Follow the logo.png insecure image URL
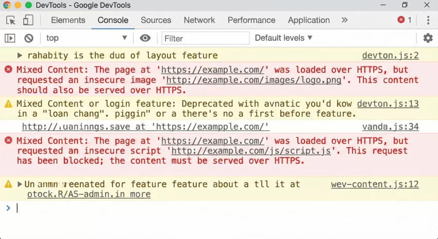Image resolution: width=438 pixels, height=239 pixels. pos(254,80)
